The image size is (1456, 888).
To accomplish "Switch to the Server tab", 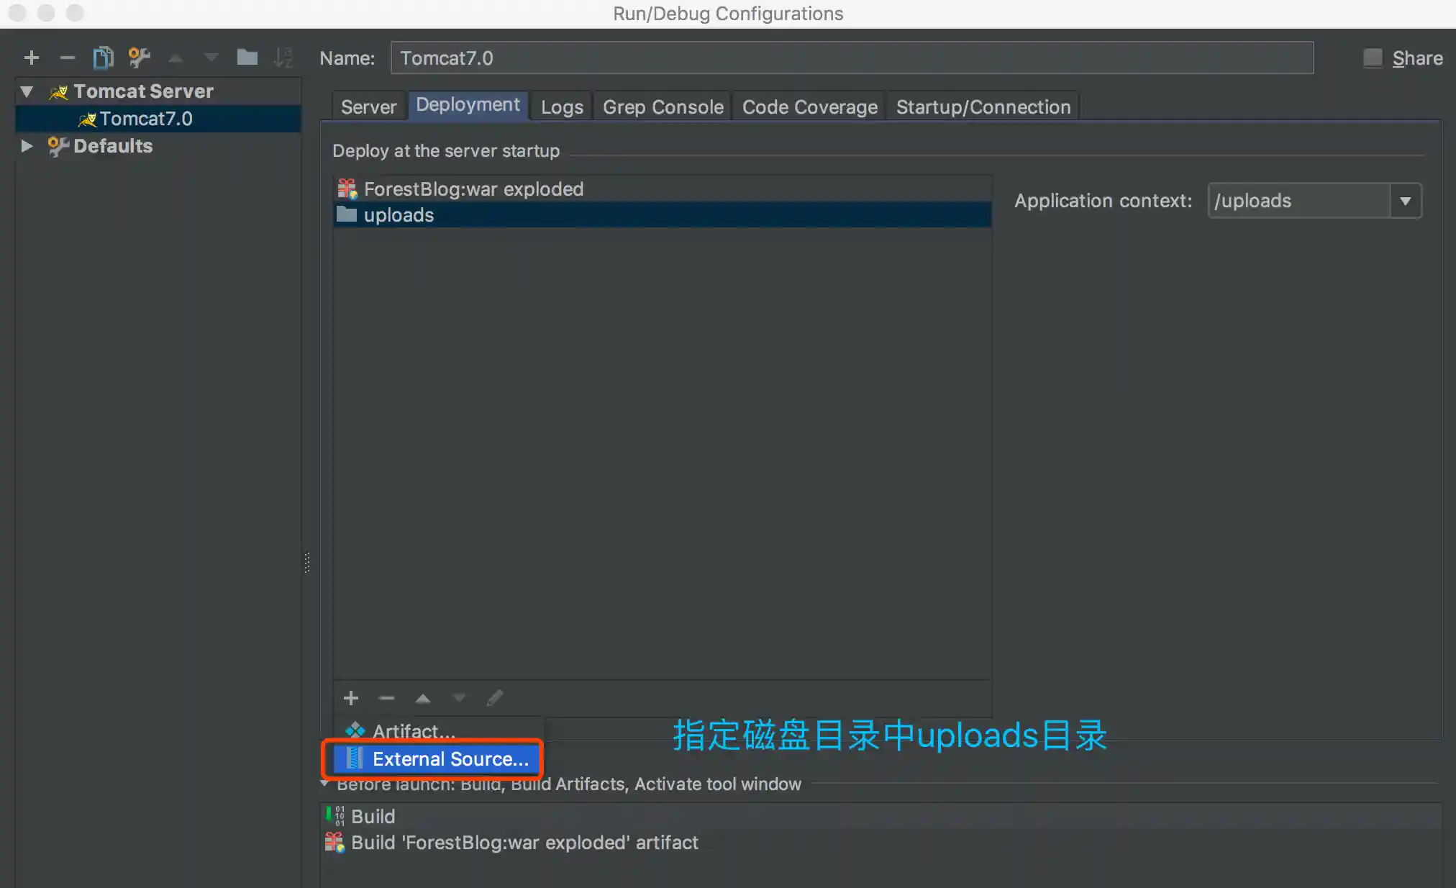I will (368, 107).
